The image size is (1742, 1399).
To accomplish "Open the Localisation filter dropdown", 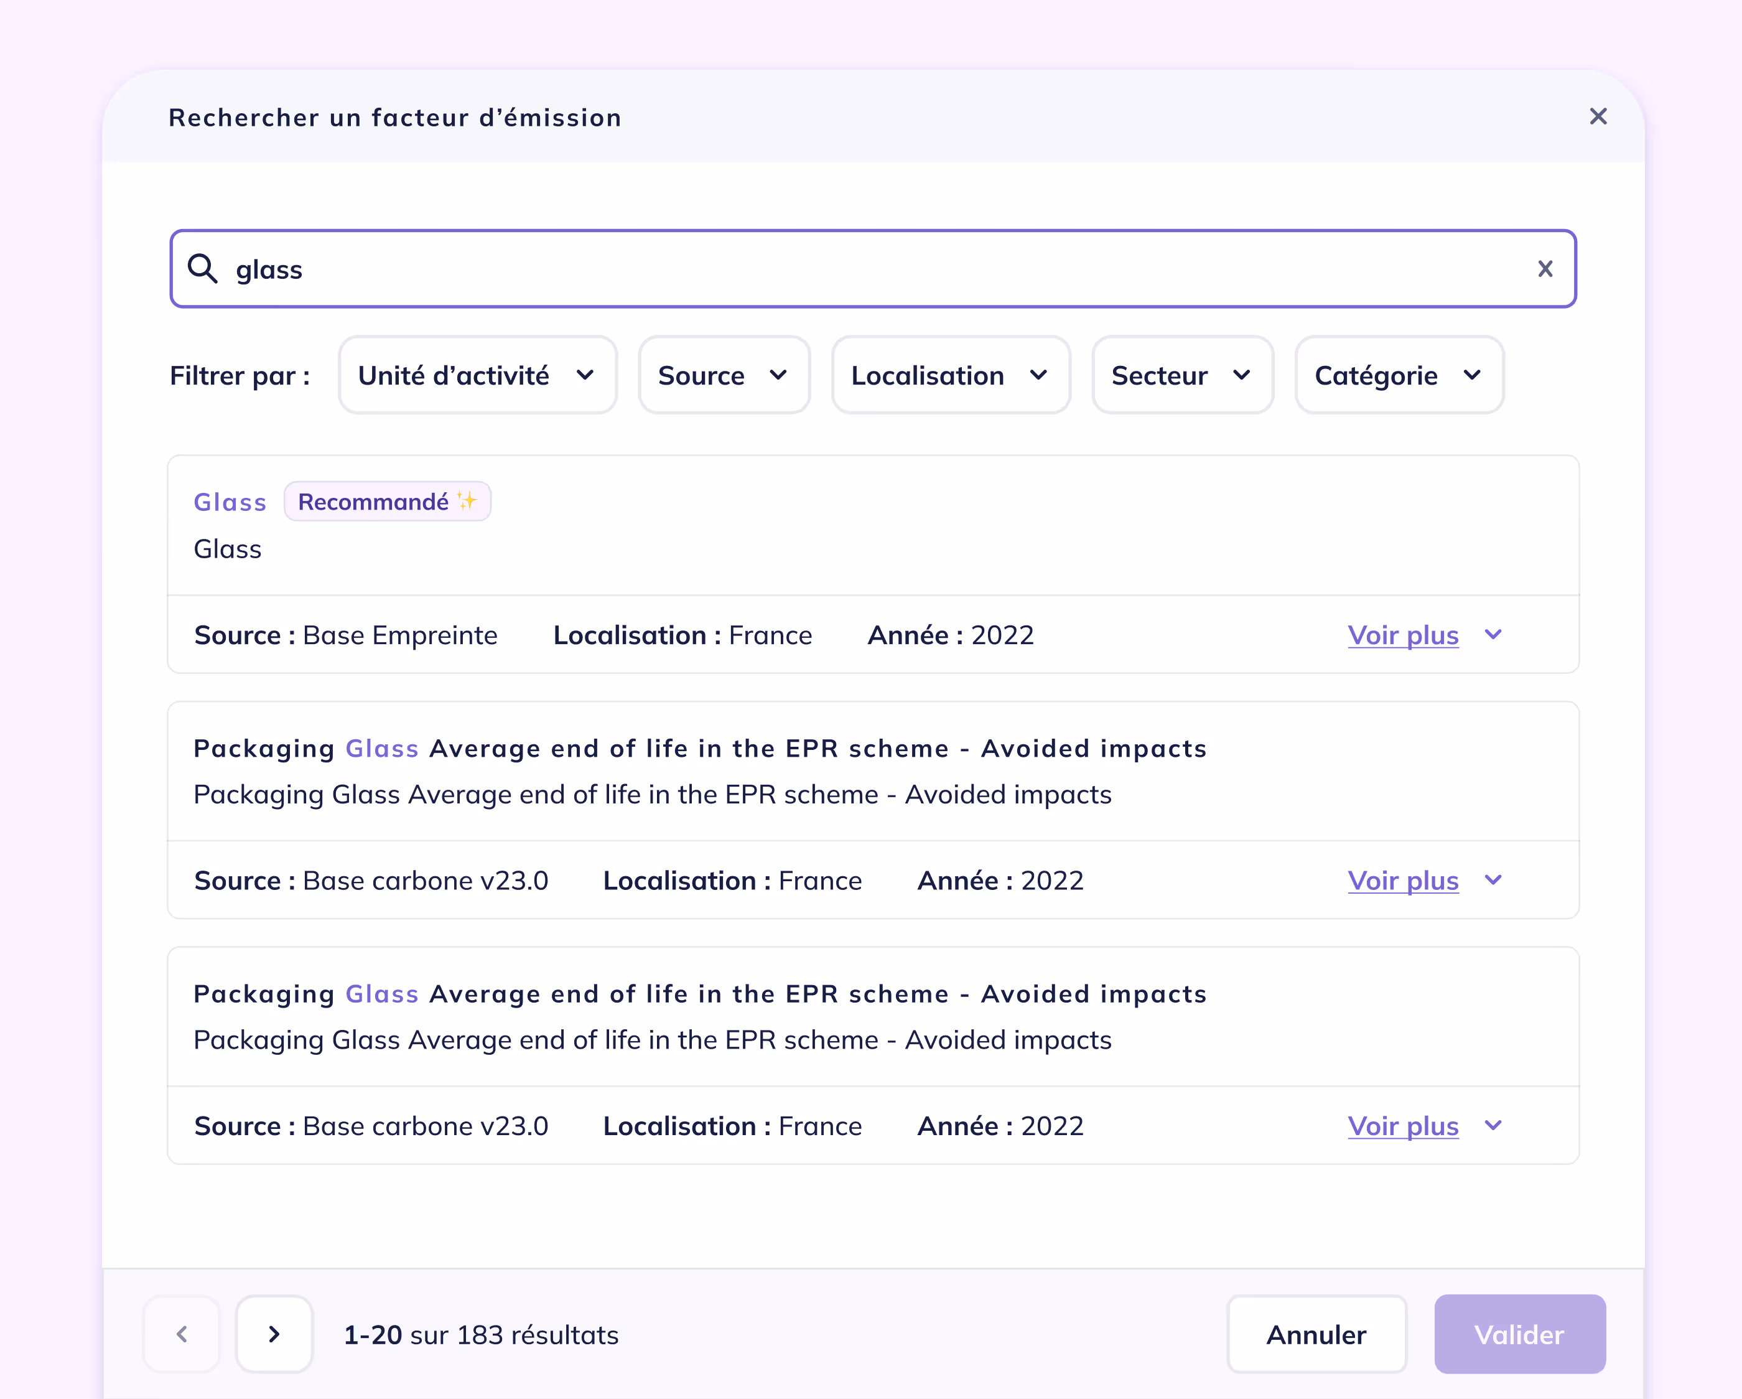I will point(950,375).
